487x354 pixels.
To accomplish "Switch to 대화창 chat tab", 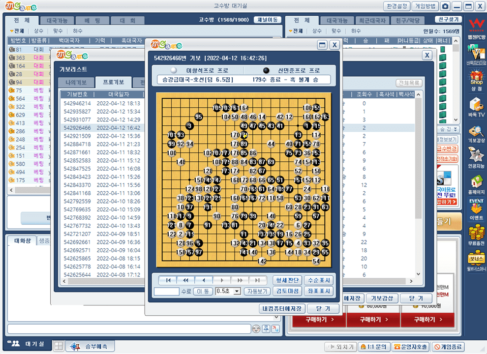I will pos(22,240).
